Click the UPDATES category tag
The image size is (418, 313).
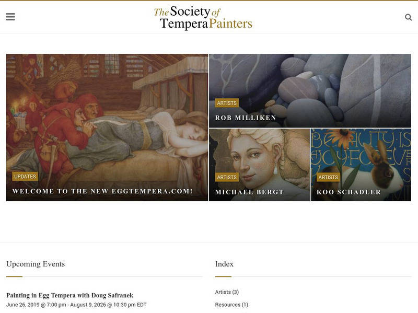pyautogui.click(x=25, y=177)
